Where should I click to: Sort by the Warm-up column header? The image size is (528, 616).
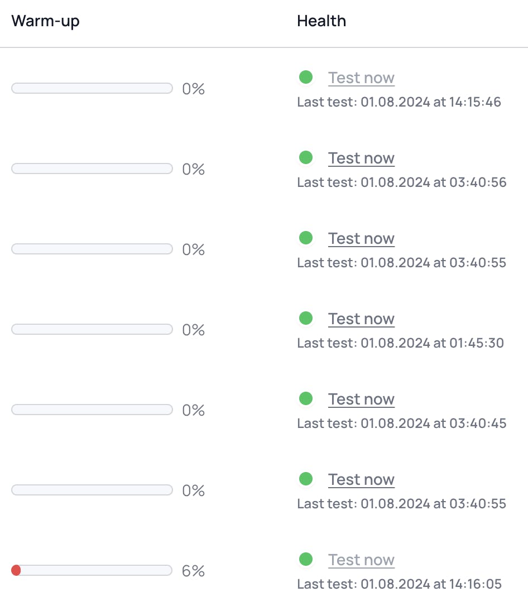(45, 21)
